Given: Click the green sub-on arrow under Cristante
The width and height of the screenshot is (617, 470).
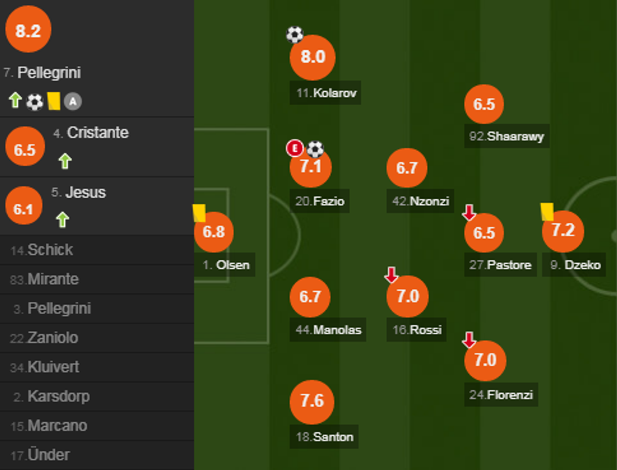Looking at the screenshot, I should click(64, 161).
